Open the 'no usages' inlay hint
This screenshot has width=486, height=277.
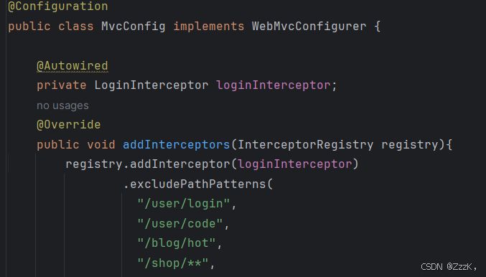coord(62,105)
